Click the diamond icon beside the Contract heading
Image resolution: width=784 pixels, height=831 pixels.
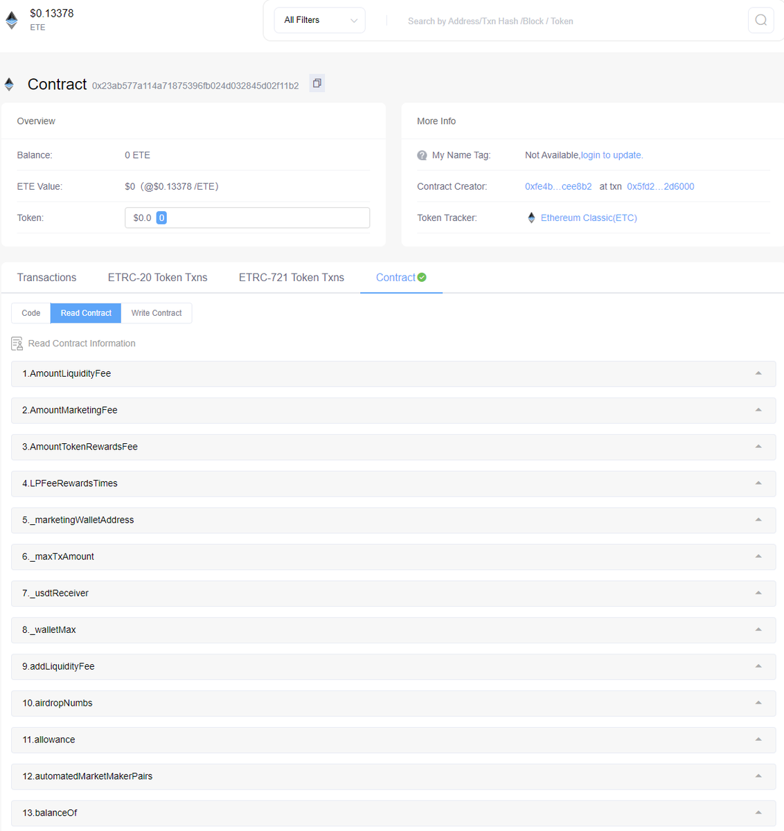9,84
